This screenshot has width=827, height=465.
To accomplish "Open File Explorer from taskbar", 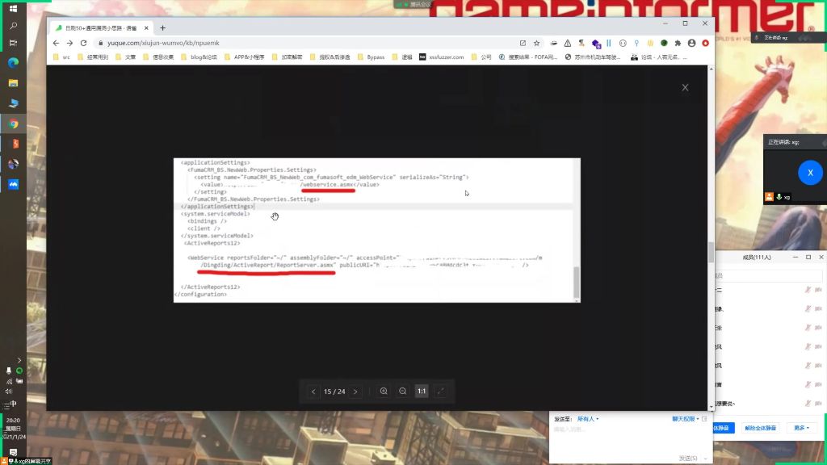I will [x=13, y=83].
